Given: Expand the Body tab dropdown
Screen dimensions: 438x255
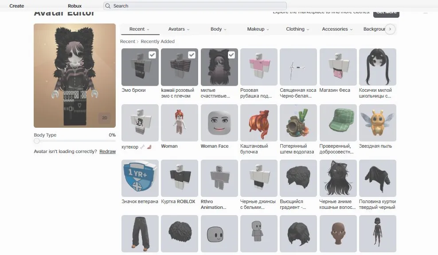Looking at the screenshot, I should (x=218, y=29).
